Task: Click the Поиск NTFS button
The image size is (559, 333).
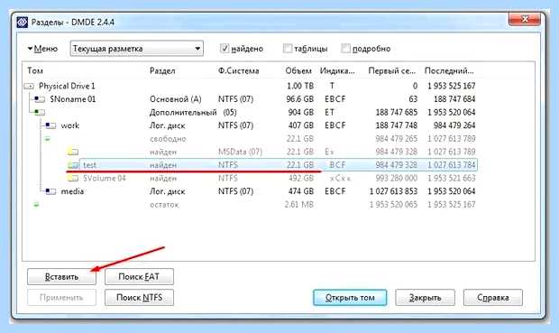Action: 139,297
